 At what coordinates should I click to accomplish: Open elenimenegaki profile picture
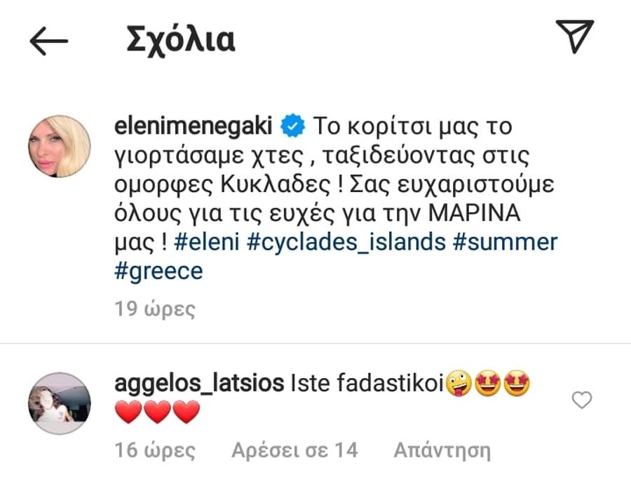tap(60, 146)
